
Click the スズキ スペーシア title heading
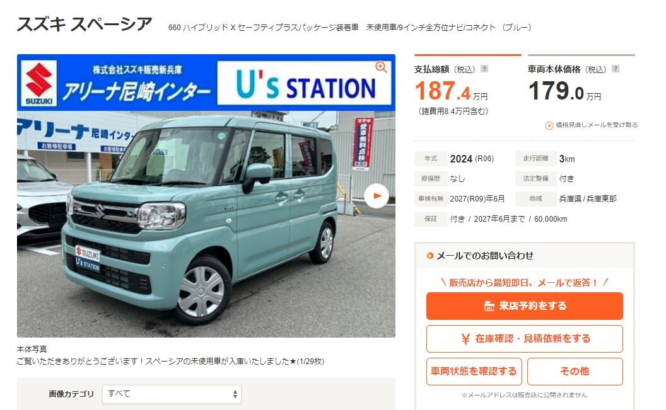[85, 24]
